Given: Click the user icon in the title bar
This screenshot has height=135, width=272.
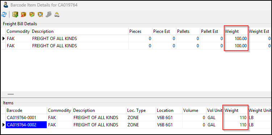Looking at the screenshot, I should click(x=6, y=5).
